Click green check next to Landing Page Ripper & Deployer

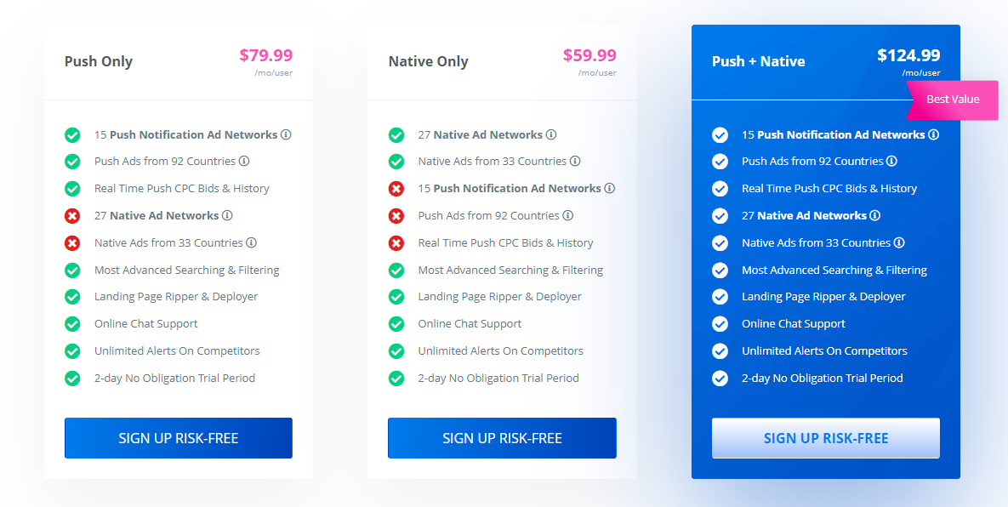(x=72, y=296)
